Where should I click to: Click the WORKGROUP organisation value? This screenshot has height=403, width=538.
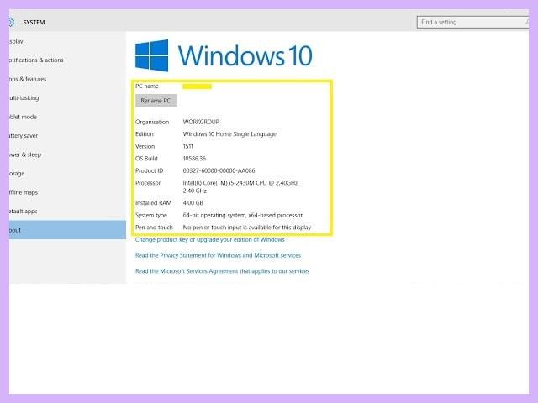click(x=201, y=122)
